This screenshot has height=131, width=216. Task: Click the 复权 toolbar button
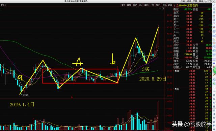[124, 5]
